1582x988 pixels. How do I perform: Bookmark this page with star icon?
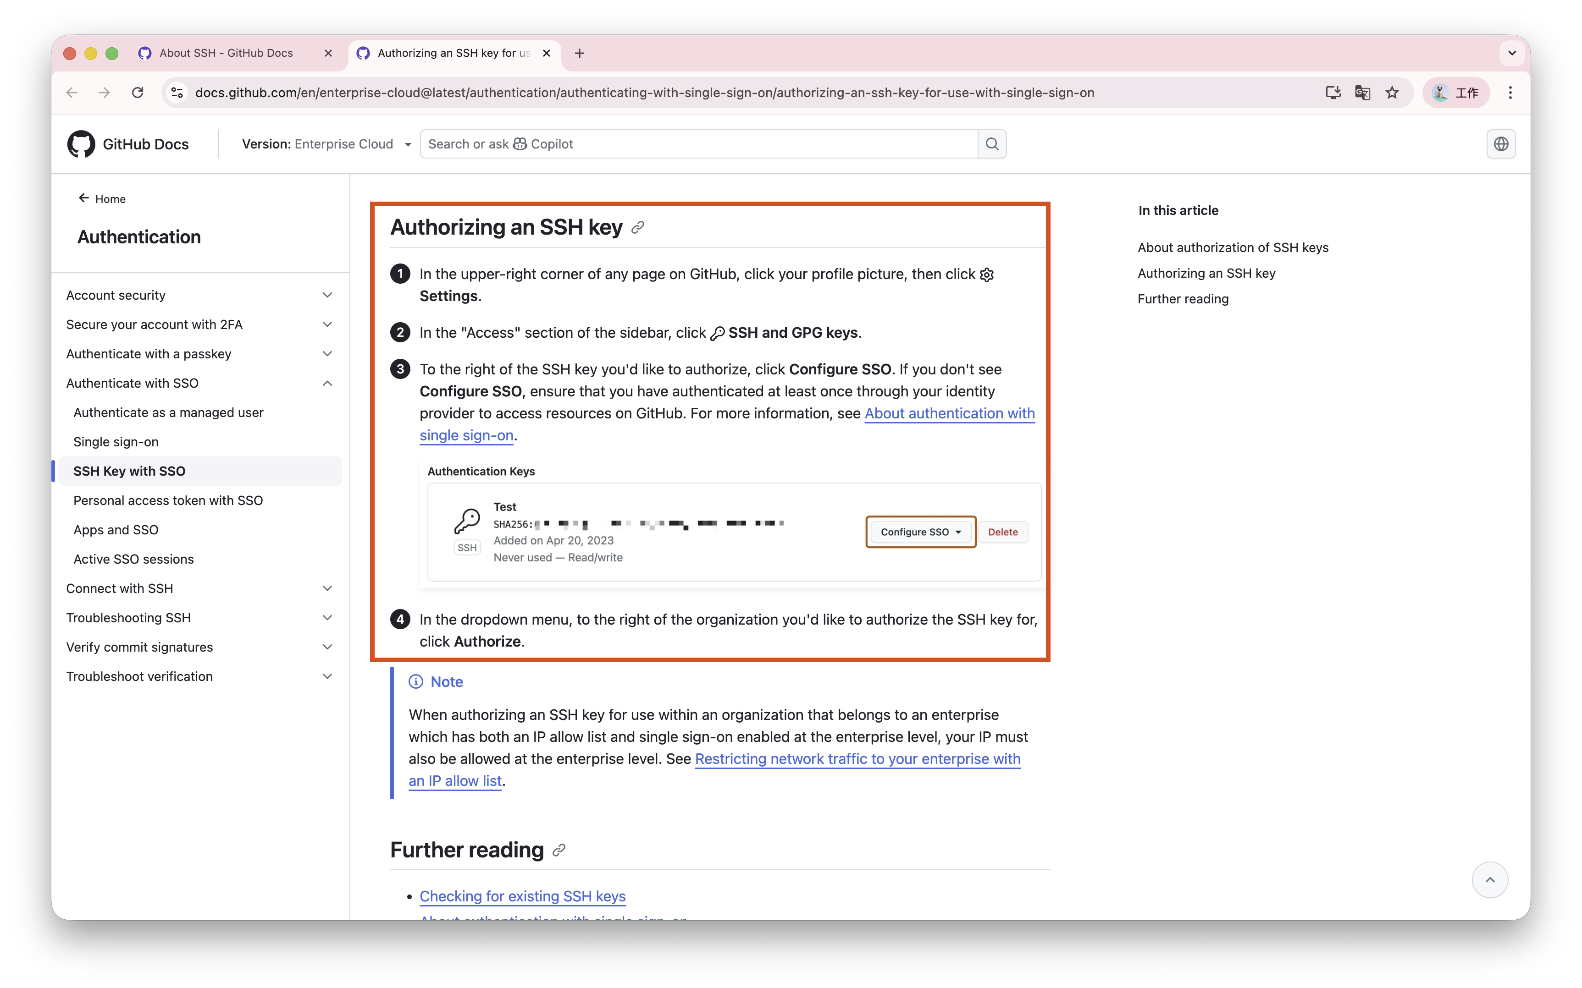point(1392,93)
